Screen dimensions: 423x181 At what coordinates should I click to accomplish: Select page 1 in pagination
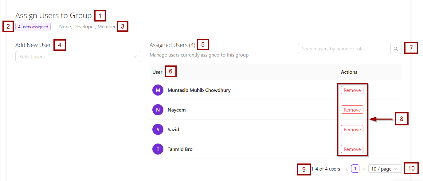[355, 169]
